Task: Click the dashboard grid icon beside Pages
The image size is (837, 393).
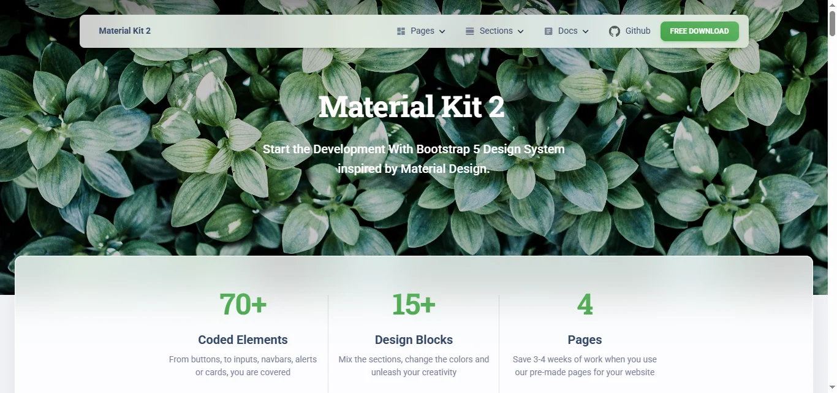Action: (401, 31)
